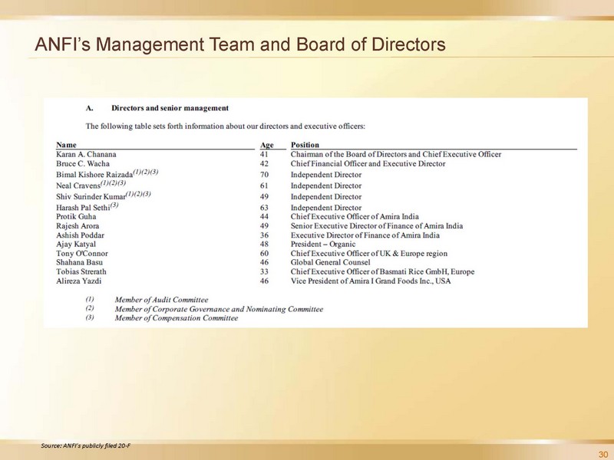Select the 'Age' column header

[267, 144]
